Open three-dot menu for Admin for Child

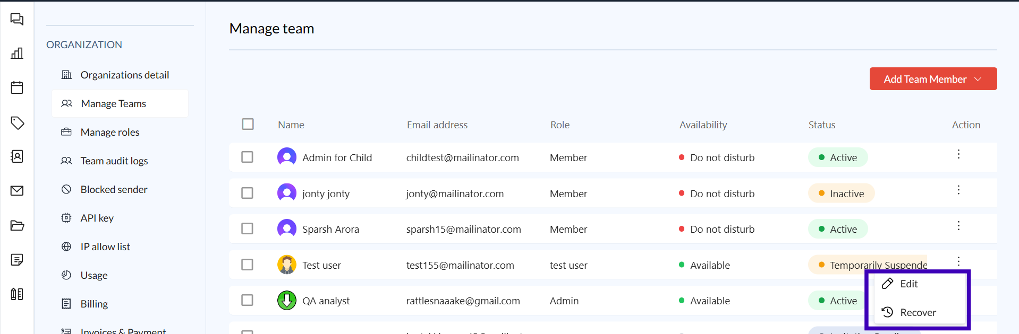[x=958, y=154]
